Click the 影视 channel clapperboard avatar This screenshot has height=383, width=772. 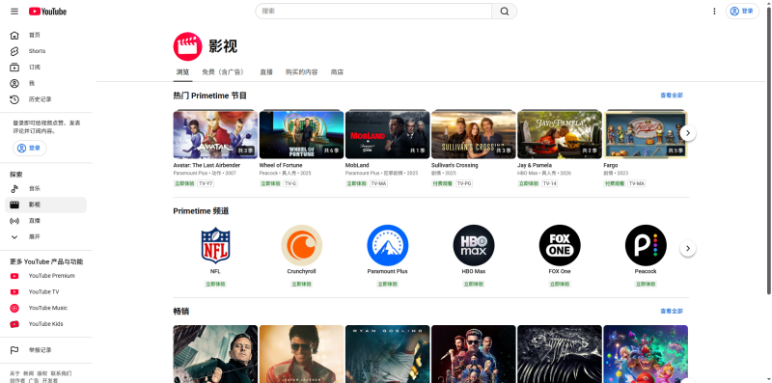(187, 46)
